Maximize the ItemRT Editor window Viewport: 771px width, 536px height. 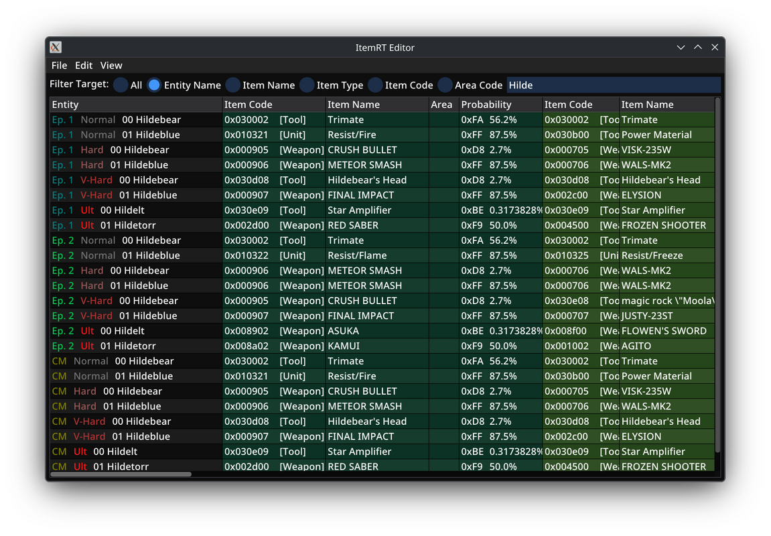tap(698, 47)
